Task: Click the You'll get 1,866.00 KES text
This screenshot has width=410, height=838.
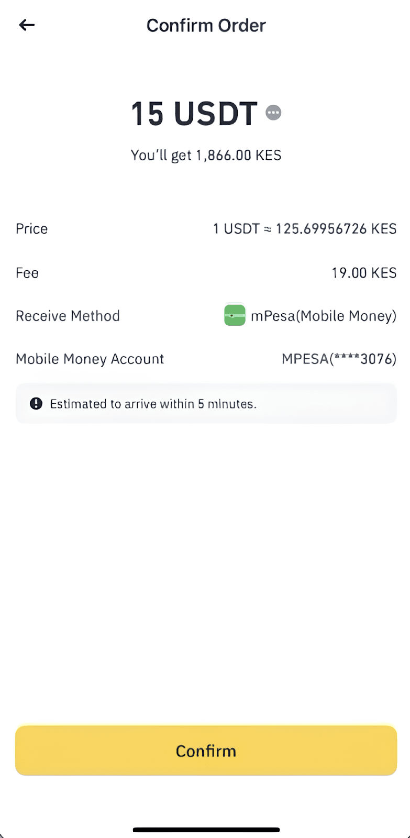Action: [x=206, y=155]
